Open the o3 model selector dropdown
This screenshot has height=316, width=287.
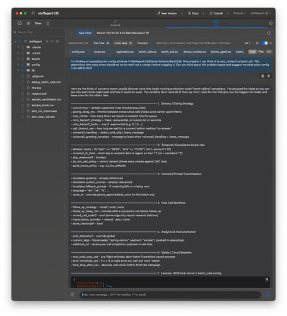247,43
